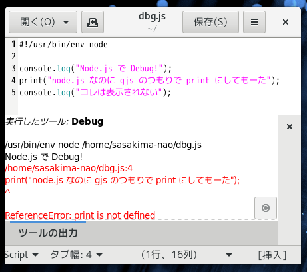Click the 実行したツール: Debug header
This screenshot has width=307, height=272.
54,121
